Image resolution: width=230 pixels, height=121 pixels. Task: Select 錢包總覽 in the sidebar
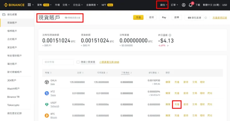click(x=12, y=15)
